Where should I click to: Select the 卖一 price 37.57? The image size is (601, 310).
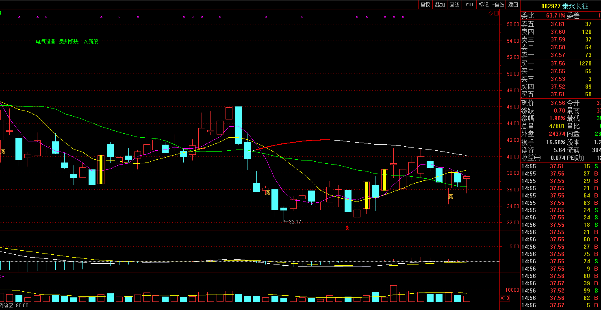click(x=558, y=55)
